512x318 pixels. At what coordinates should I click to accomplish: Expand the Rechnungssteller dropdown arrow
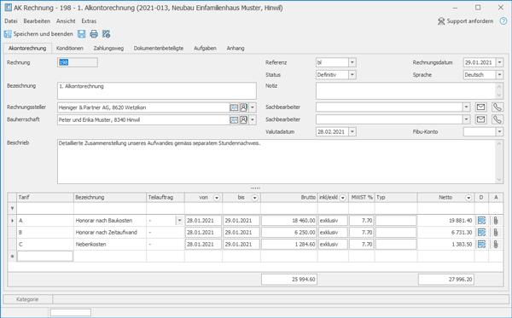coord(253,107)
